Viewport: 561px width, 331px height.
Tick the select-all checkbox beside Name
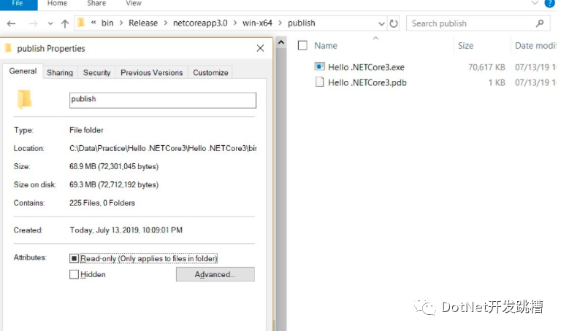(302, 45)
